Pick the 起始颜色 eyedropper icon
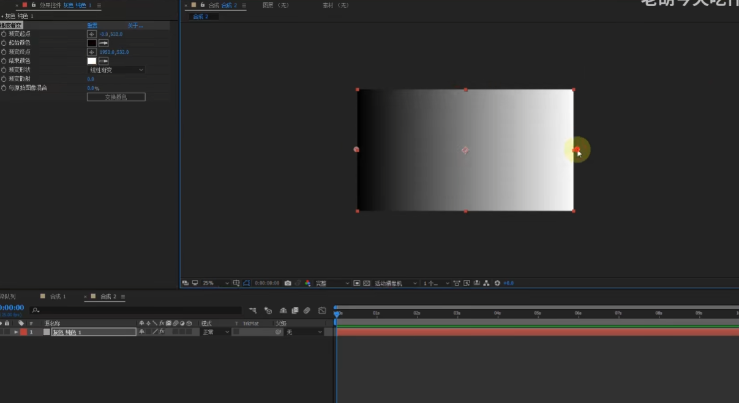Image resolution: width=739 pixels, height=403 pixels. (x=103, y=43)
